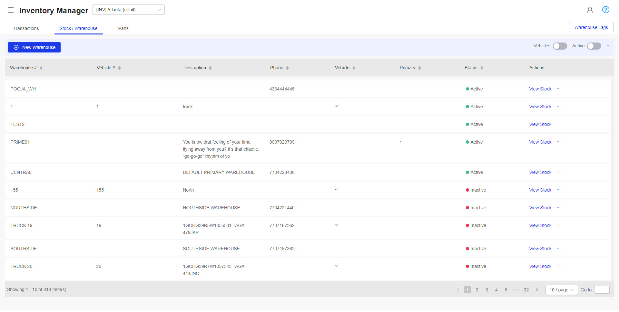Jump forward pages via pagination ellipsis
This screenshot has height=312, width=619.
[x=516, y=290]
